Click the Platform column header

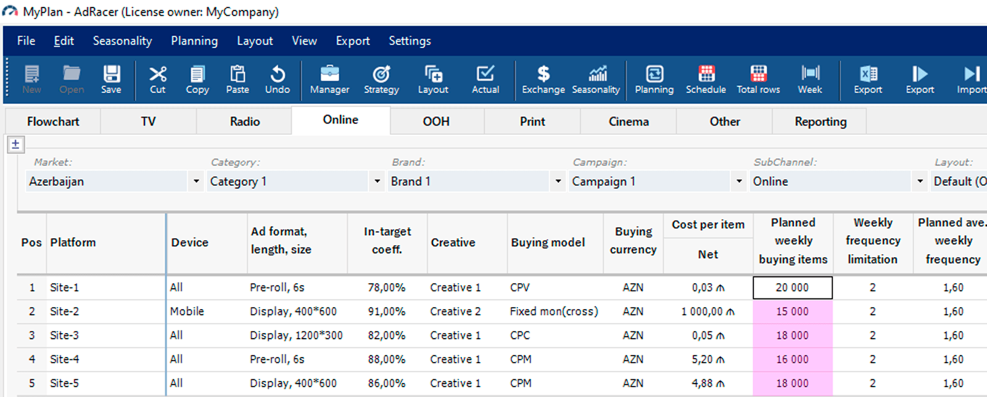point(106,243)
